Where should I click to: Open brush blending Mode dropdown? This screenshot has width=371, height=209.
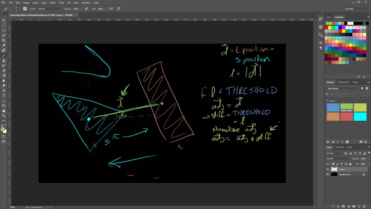[49, 9]
